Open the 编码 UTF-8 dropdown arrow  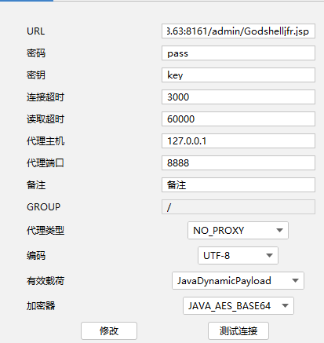[x=269, y=255]
